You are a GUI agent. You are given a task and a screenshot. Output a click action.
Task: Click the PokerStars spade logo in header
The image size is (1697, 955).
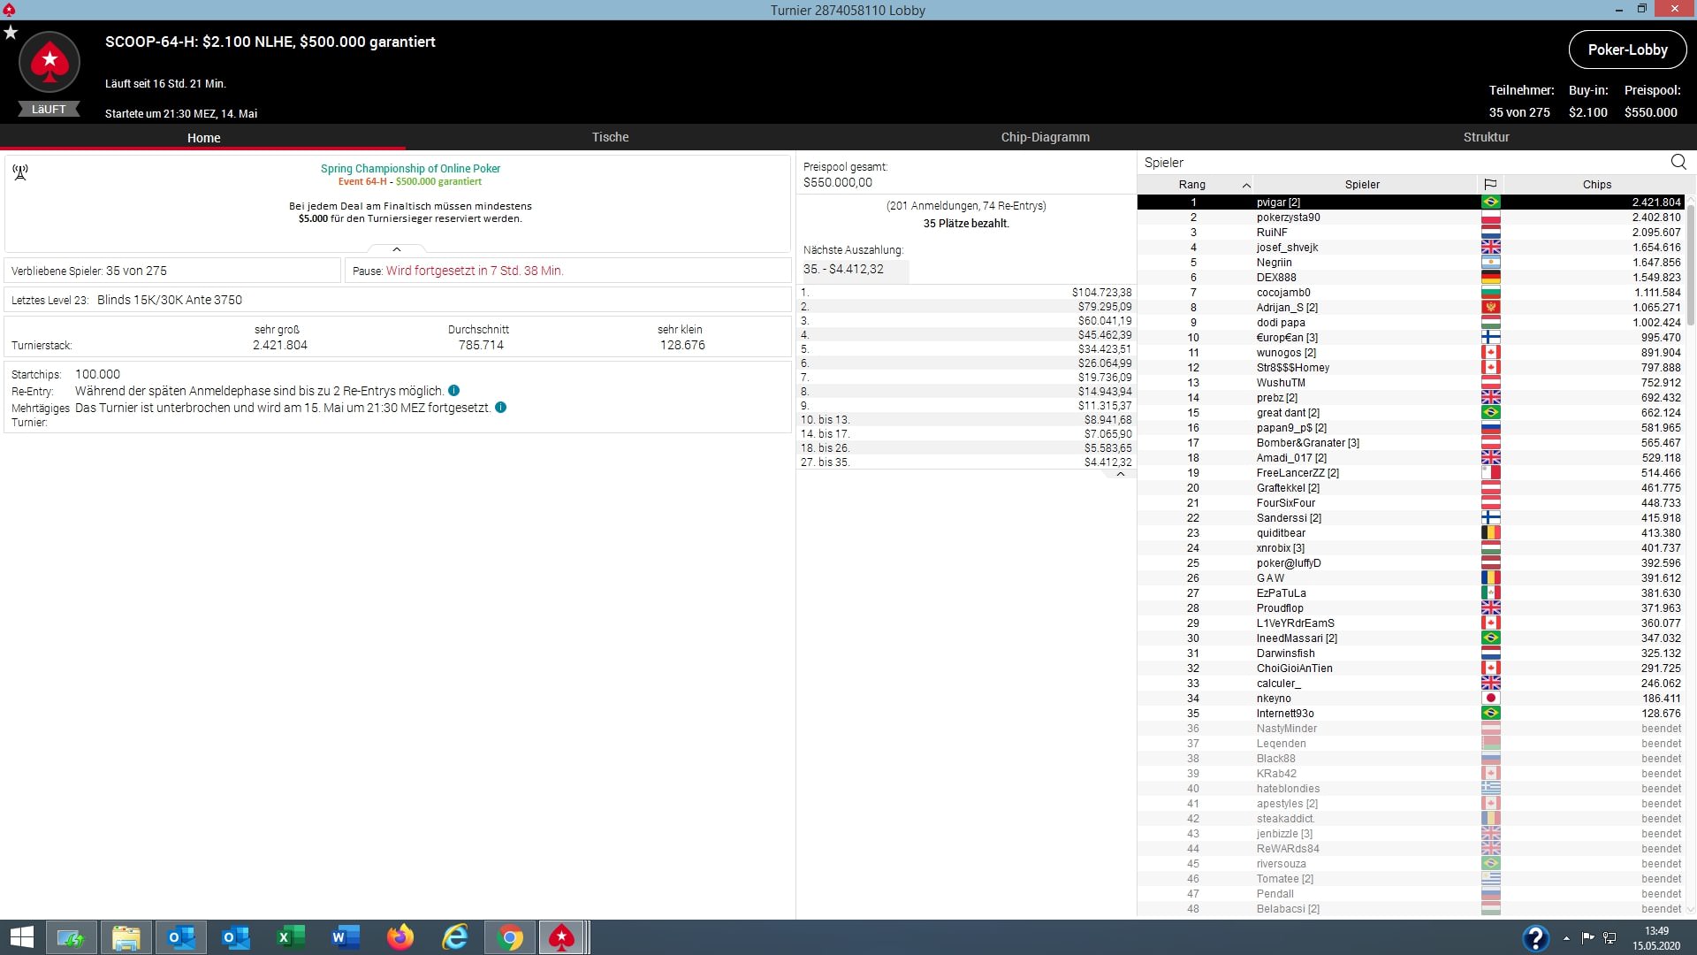pos(49,62)
